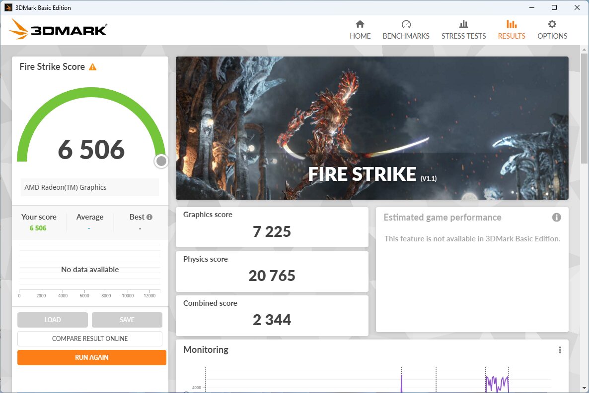Click the 3DMark logo
The image size is (589, 393).
point(58,29)
